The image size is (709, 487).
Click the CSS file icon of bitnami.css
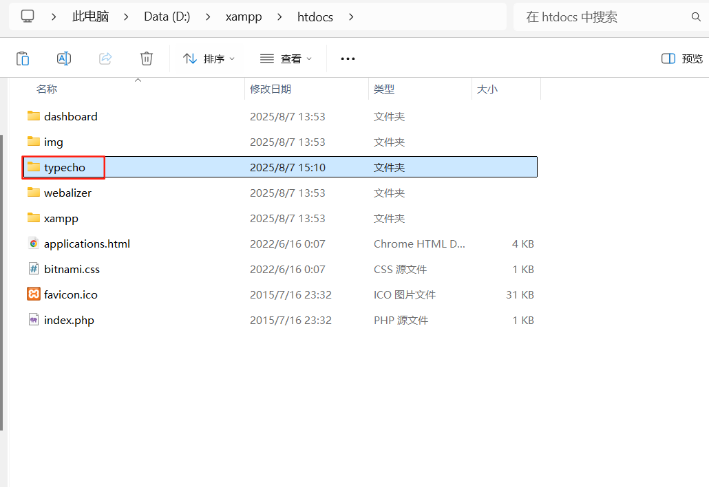[x=34, y=269]
